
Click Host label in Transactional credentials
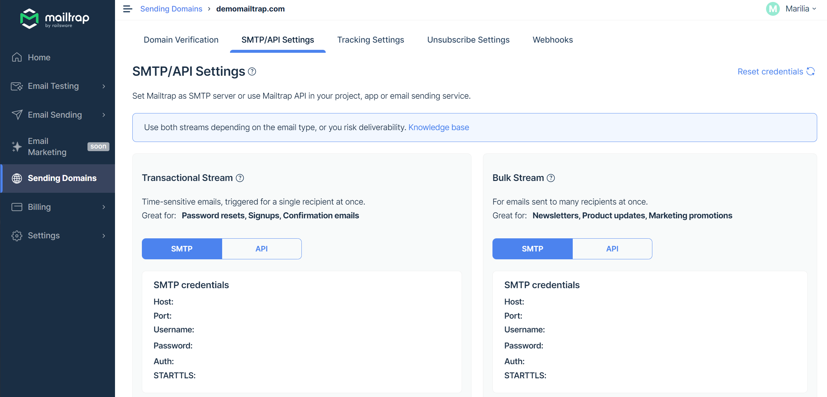pyautogui.click(x=163, y=302)
